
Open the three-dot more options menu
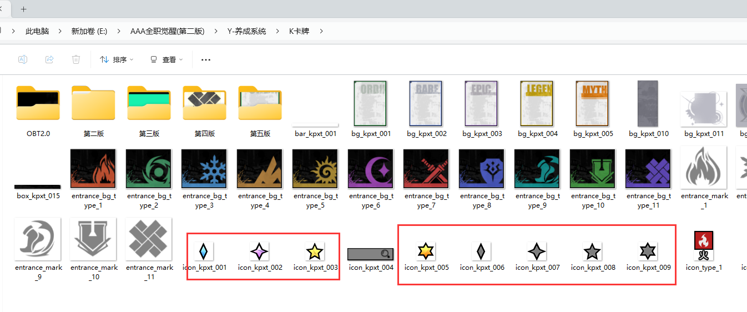(x=206, y=59)
